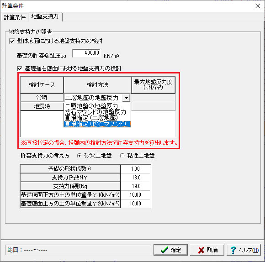The image size is (265, 262).
Task: Edit the 基礎の形状係数β value cell
Action: click(135, 168)
